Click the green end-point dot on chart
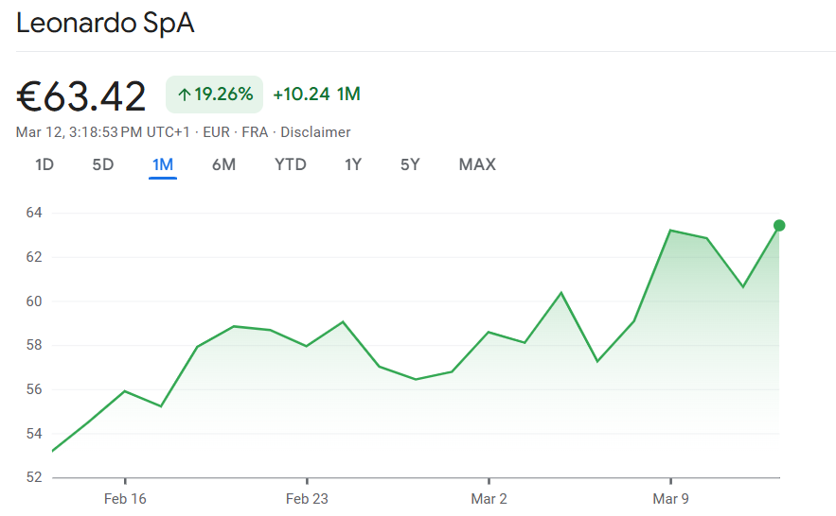This screenshot has height=516, width=836. [x=779, y=225]
